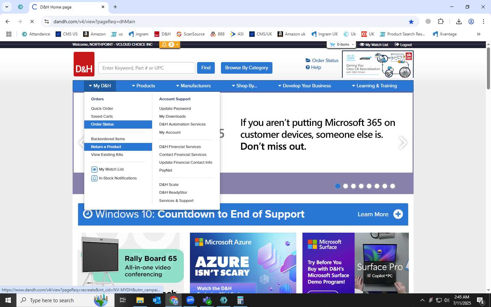Choose Order Status menu entry
Viewport: 491px width, 307px height.
[x=118, y=125]
